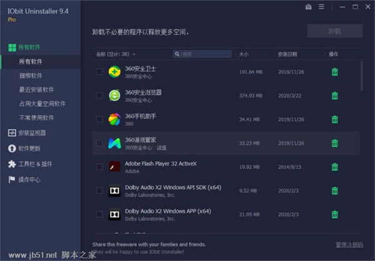This screenshot has height=261, width=375.
Task: Tick the checkbox for 360安全浏览器
Action: click(99, 96)
